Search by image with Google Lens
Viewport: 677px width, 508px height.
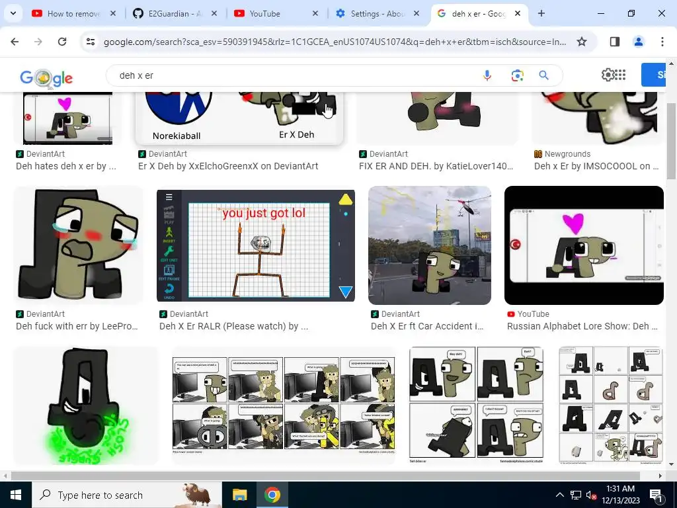[x=517, y=75]
